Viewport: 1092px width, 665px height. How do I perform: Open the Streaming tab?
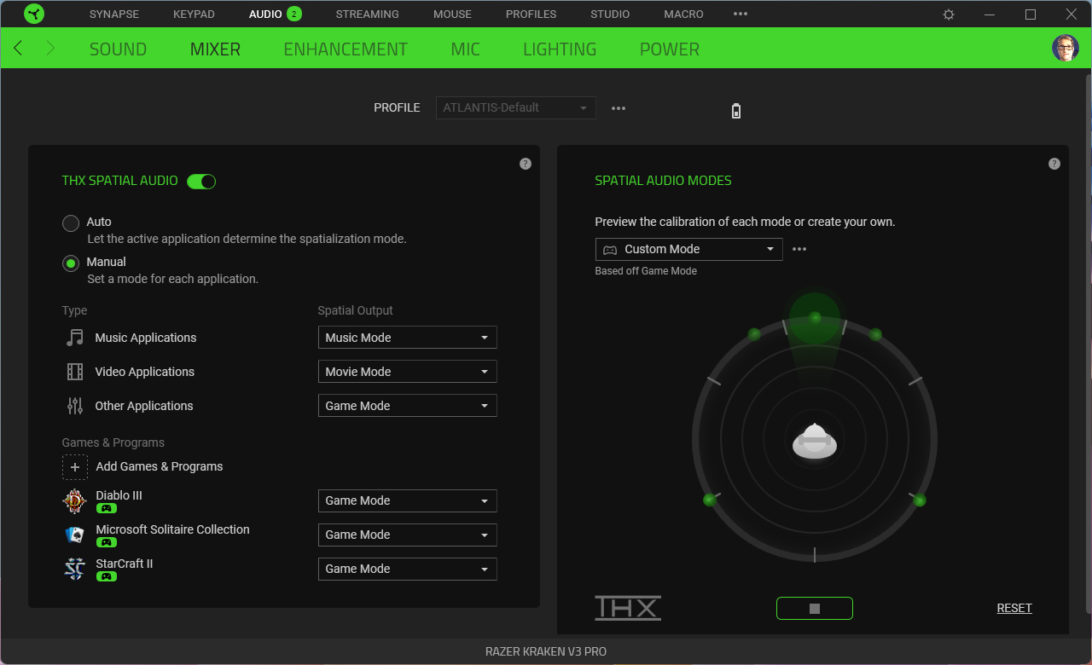367,14
